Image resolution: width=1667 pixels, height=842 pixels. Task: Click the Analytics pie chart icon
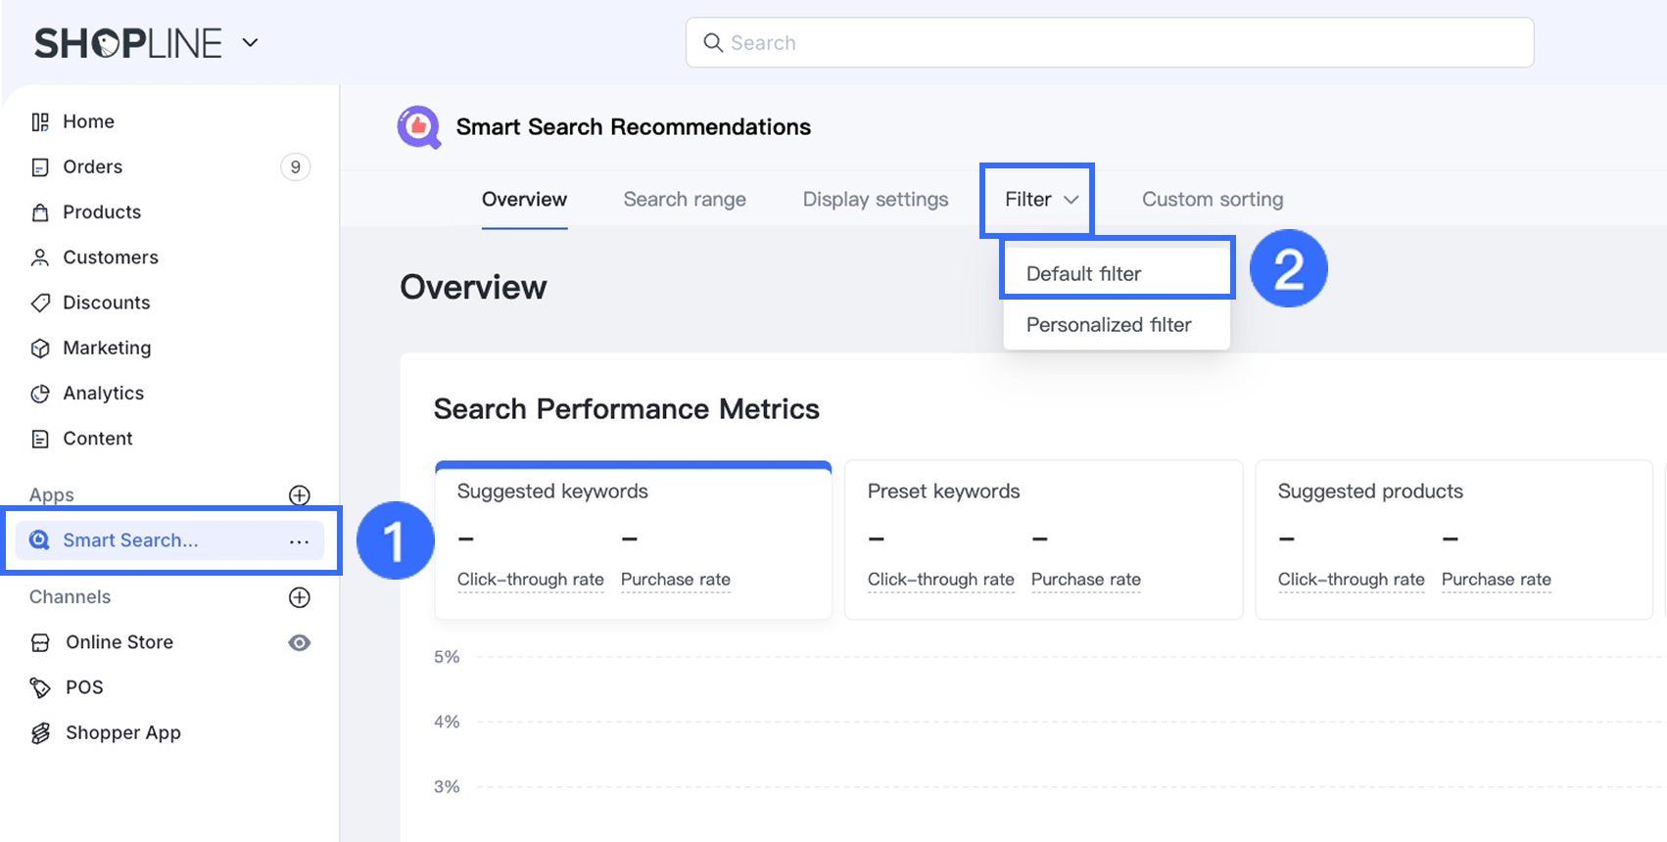click(x=40, y=394)
